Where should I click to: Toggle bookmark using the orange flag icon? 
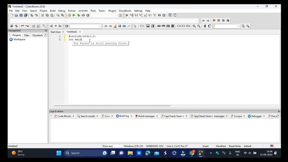click(214, 21)
